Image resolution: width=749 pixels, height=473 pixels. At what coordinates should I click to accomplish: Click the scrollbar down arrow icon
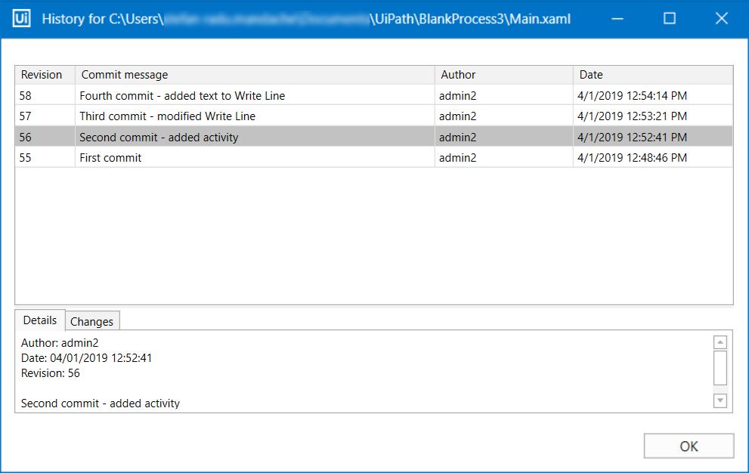[720, 400]
